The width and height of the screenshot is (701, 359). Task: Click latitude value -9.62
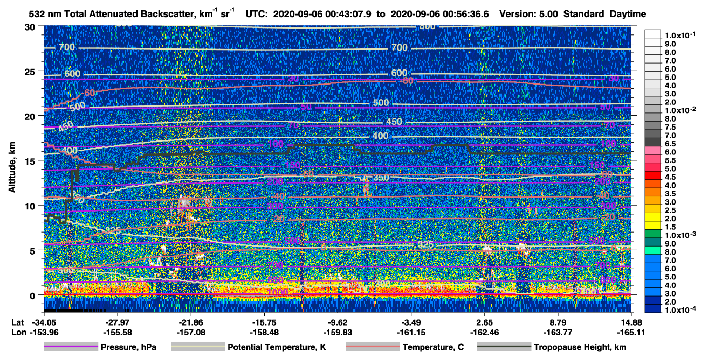tap(338, 322)
